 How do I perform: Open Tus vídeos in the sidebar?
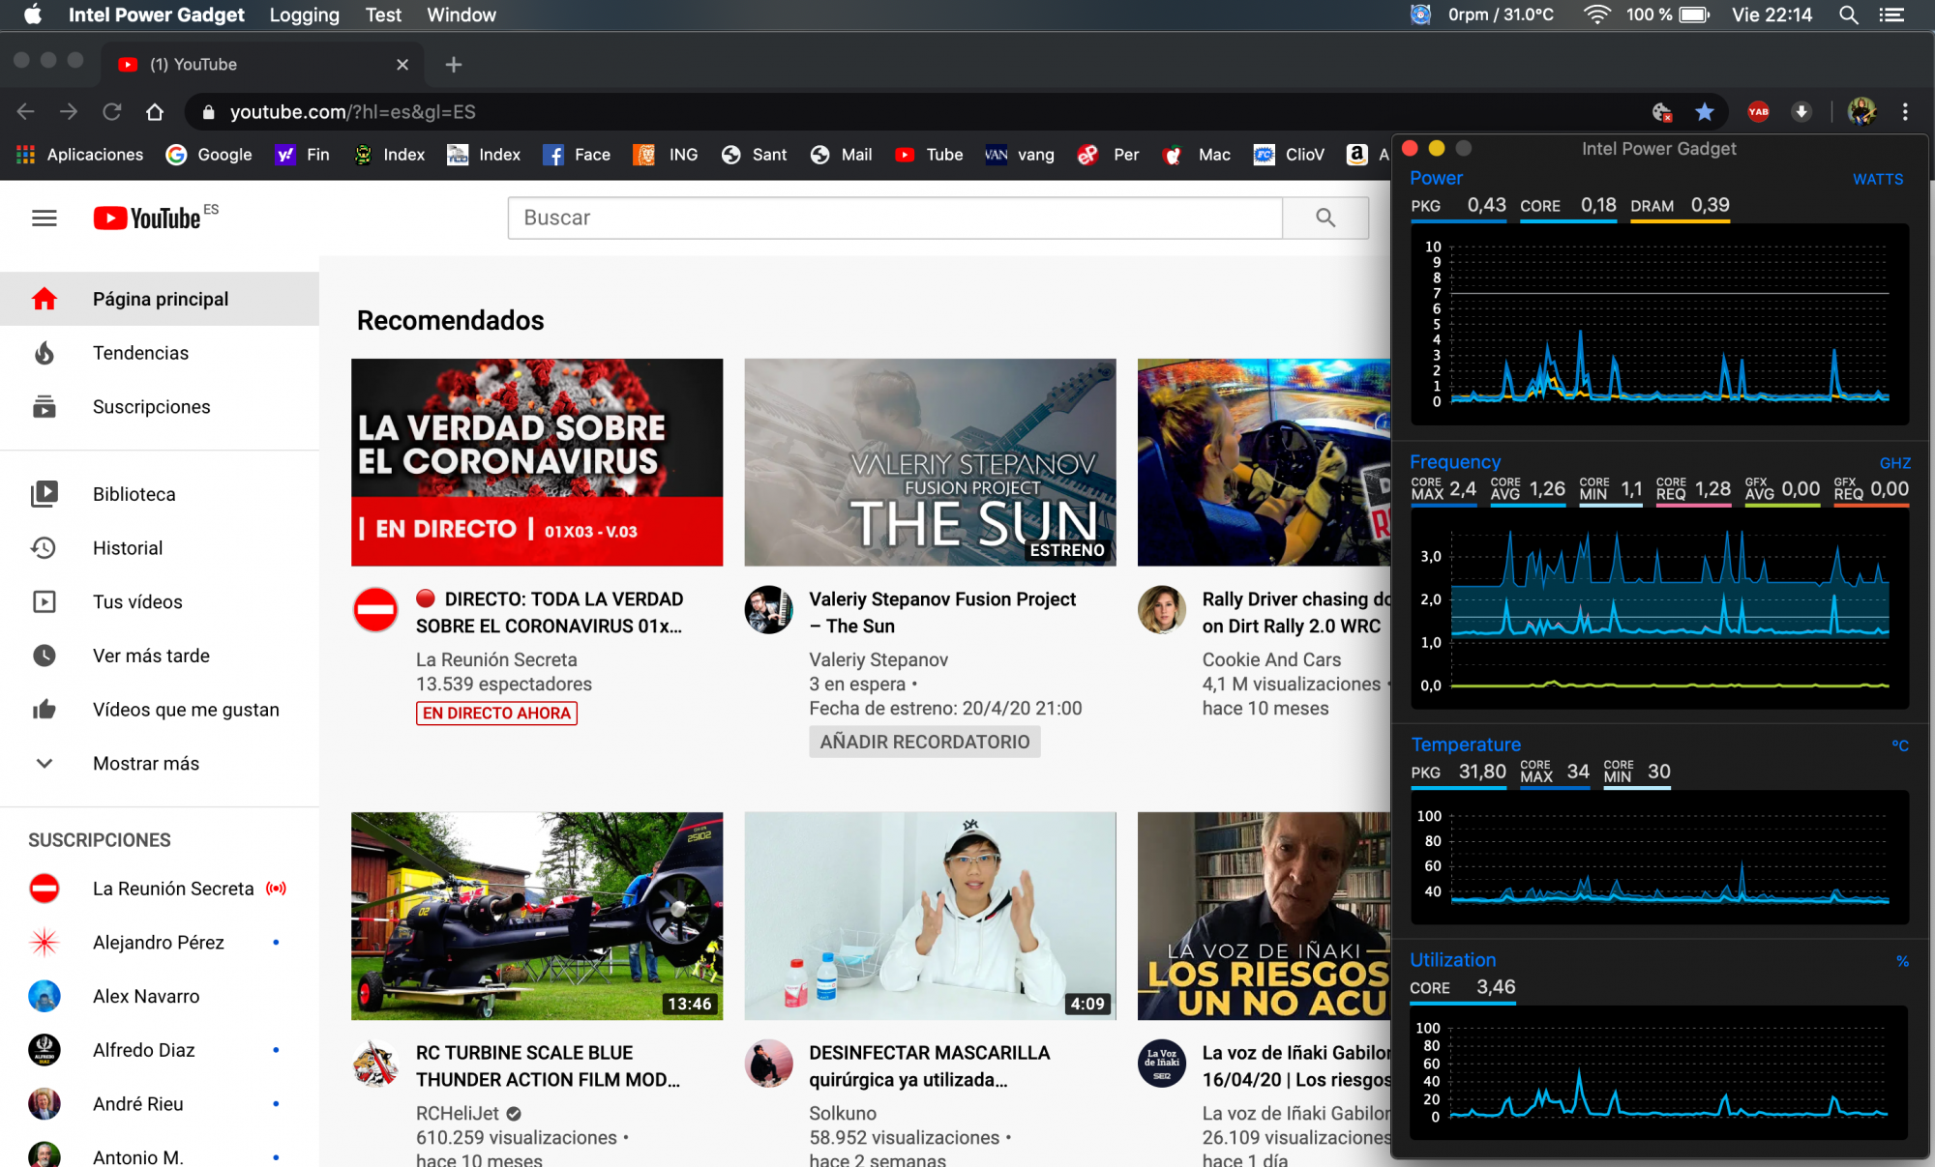[160, 602]
